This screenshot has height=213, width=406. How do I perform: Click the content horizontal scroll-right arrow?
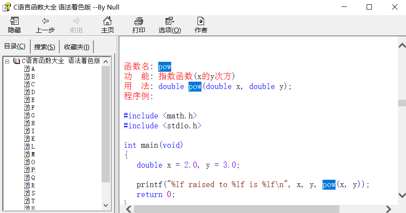(388, 209)
